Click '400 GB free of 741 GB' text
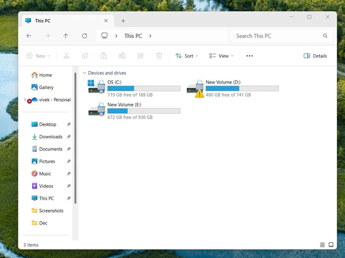This screenshot has height=258, width=345. pos(228,95)
